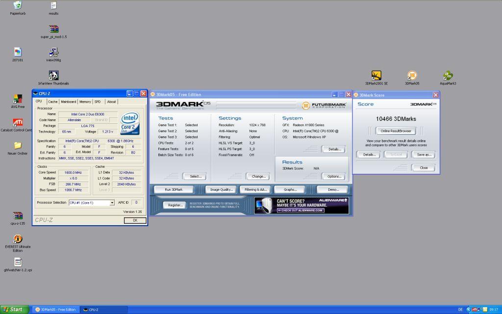Open Options... in the Results section
The height and width of the screenshot is (314, 502).
[x=334, y=176]
